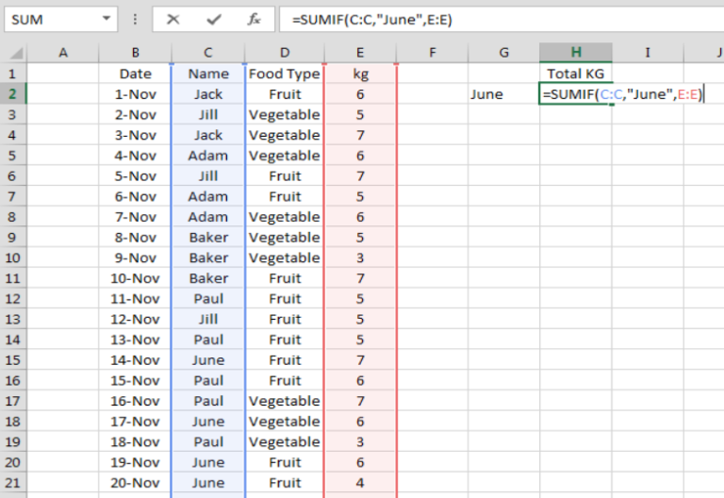
Task: Select row 2 header
Action: (x=13, y=94)
